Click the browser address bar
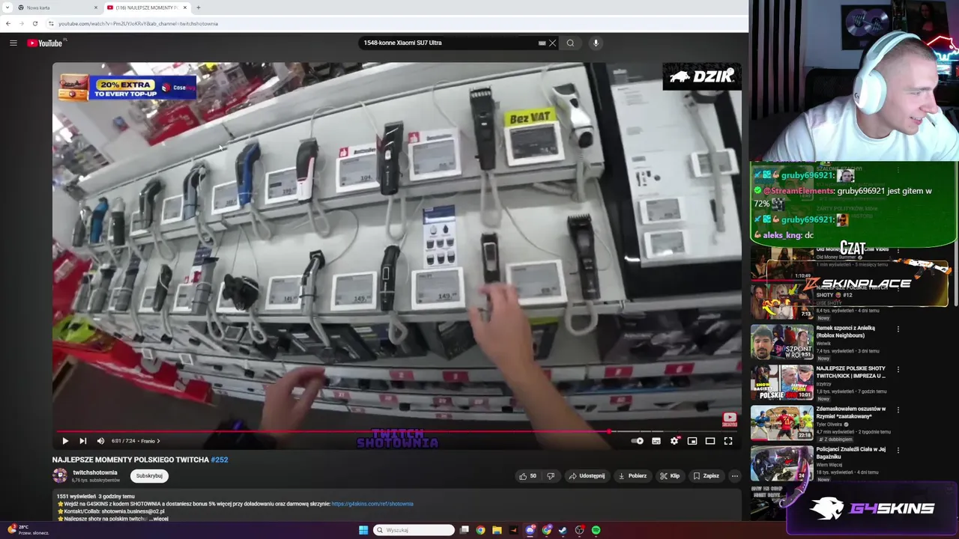Image resolution: width=959 pixels, height=539 pixels. [x=397, y=23]
